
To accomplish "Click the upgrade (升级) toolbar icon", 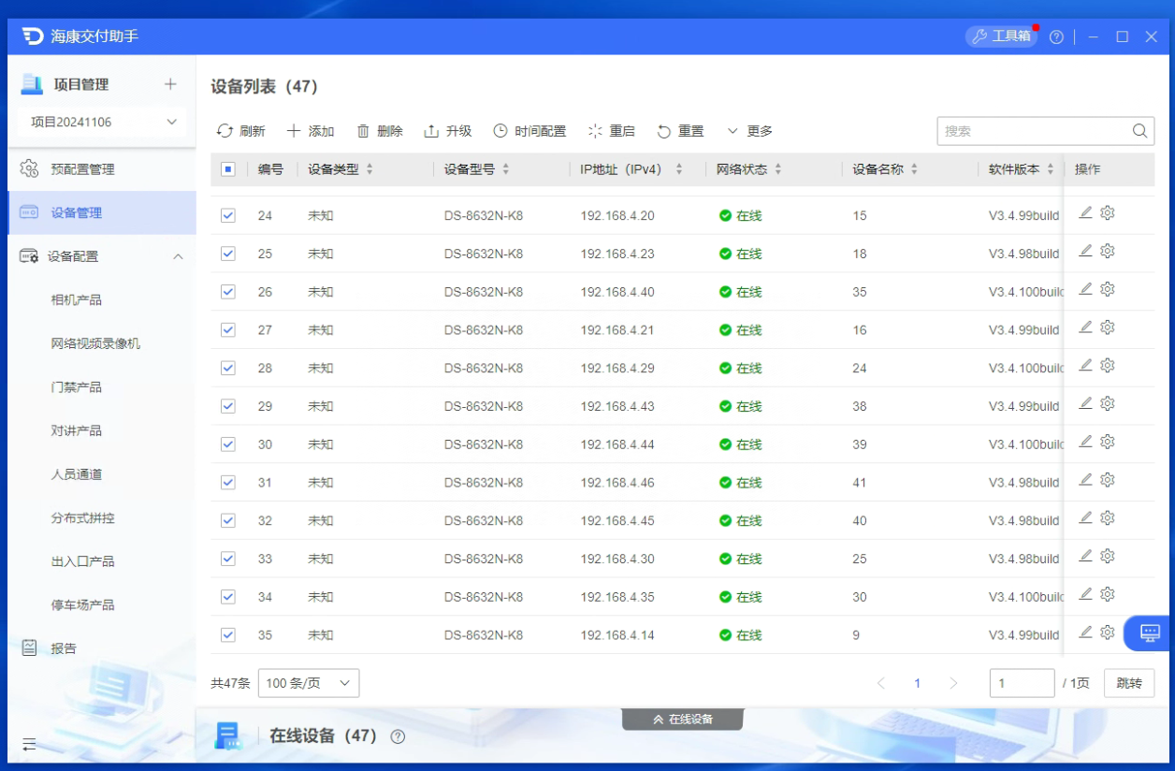I will (x=431, y=131).
